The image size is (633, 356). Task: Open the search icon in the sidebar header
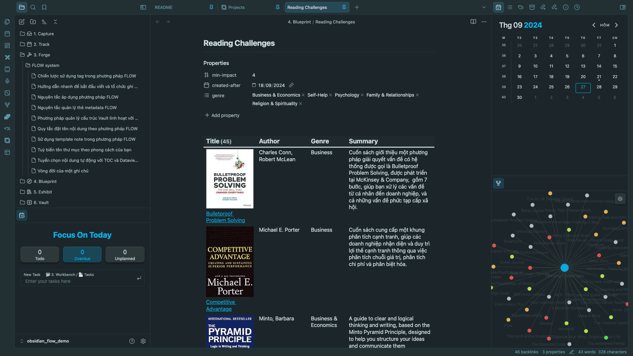pyautogui.click(x=33, y=7)
